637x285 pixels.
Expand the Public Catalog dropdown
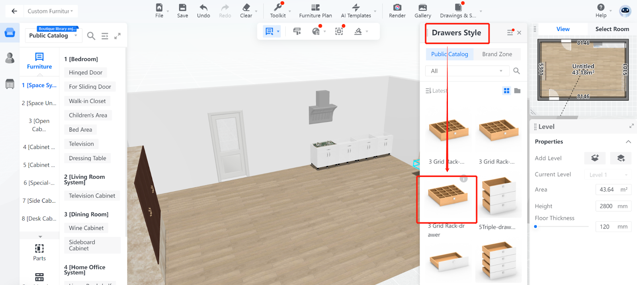click(76, 35)
